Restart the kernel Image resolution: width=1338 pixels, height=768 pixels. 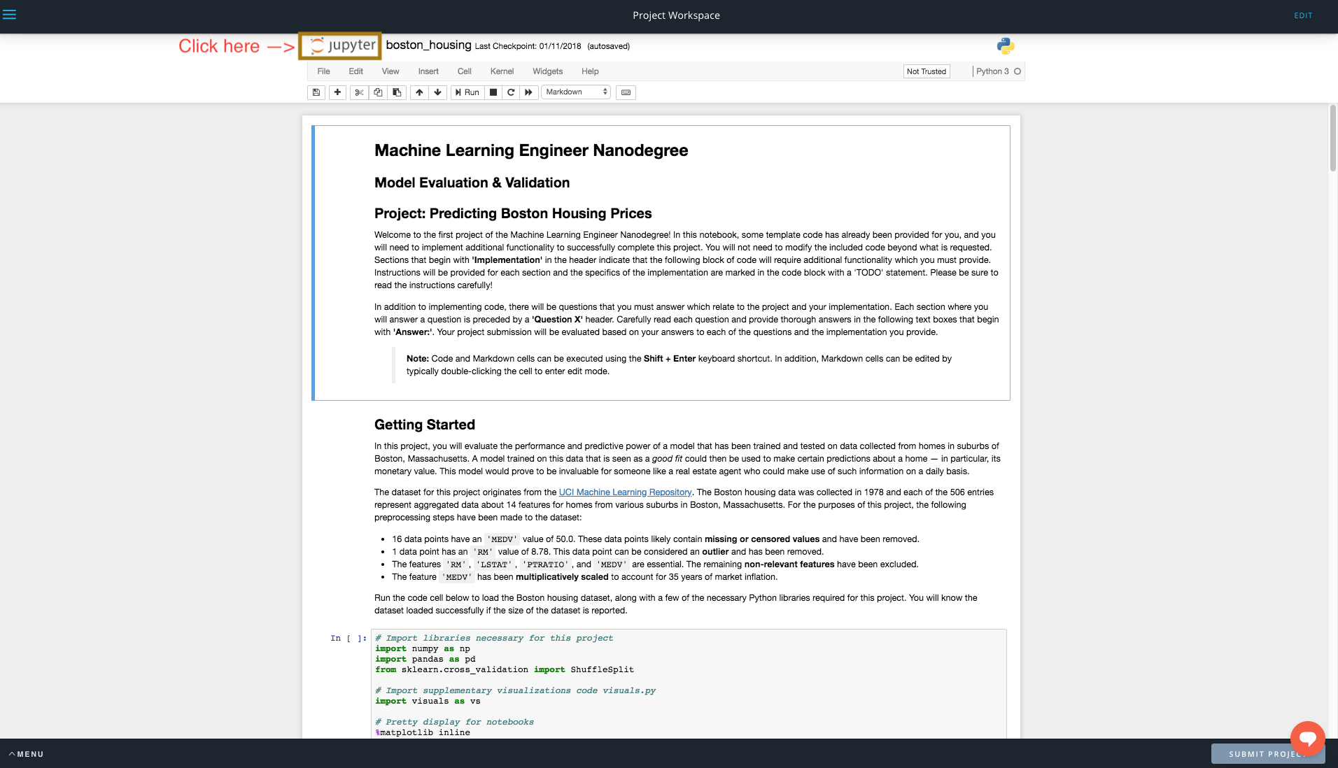click(511, 92)
